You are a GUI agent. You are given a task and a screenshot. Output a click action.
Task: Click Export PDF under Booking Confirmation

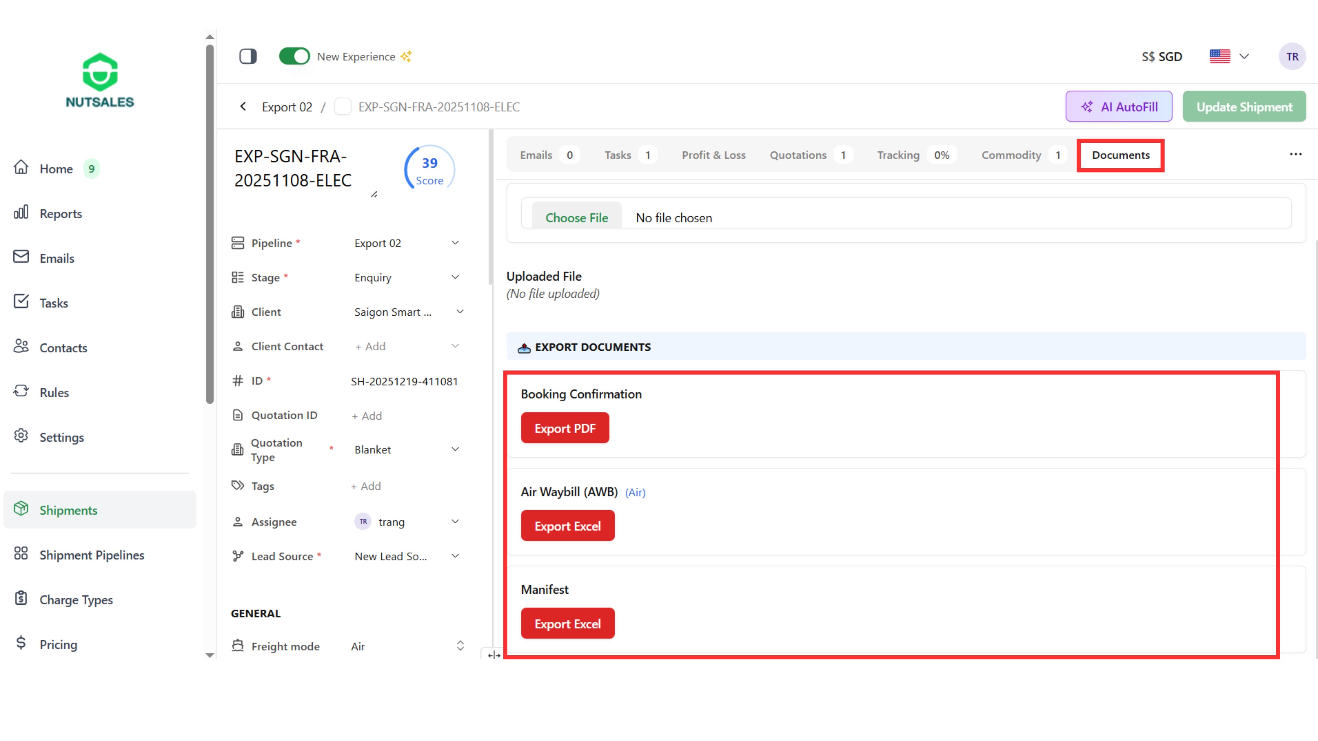[x=565, y=428]
